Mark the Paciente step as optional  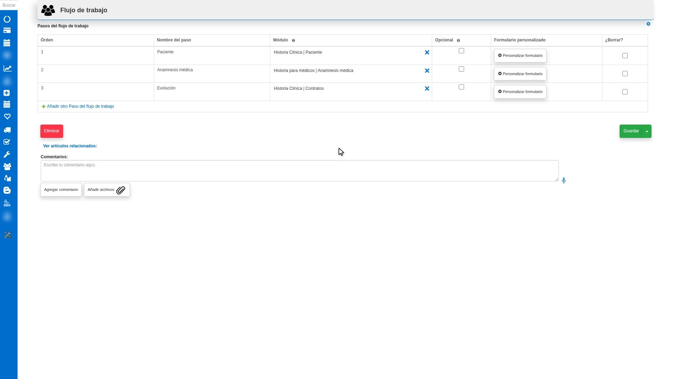(461, 51)
